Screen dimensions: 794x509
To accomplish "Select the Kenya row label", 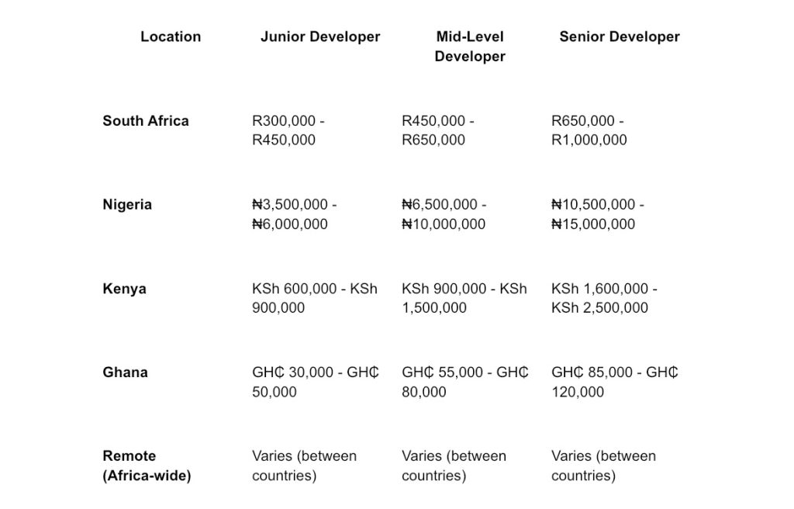I will [x=124, y=289].
